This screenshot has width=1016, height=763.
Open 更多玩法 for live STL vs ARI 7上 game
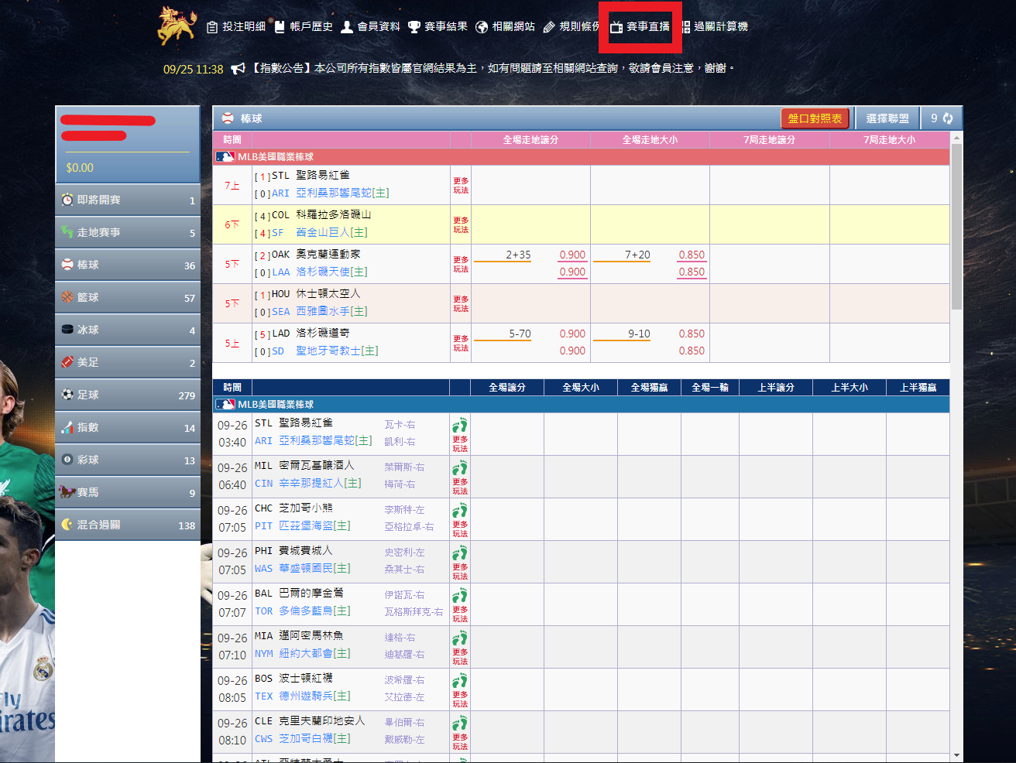click(x=461, y=186)
